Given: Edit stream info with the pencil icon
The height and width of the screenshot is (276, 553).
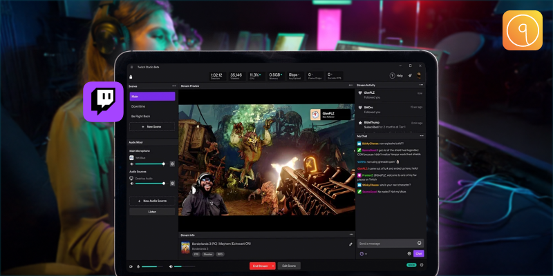Looking at the screenshot, I should [350, 244].
